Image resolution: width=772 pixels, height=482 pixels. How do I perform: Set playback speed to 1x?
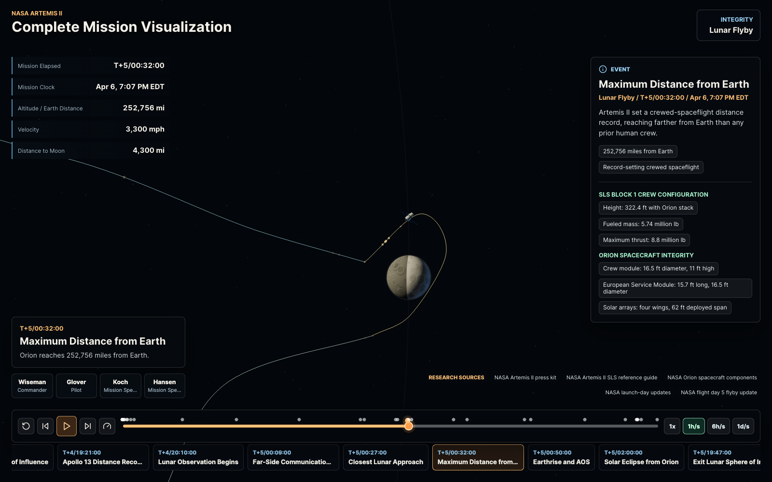pos(672,426)
